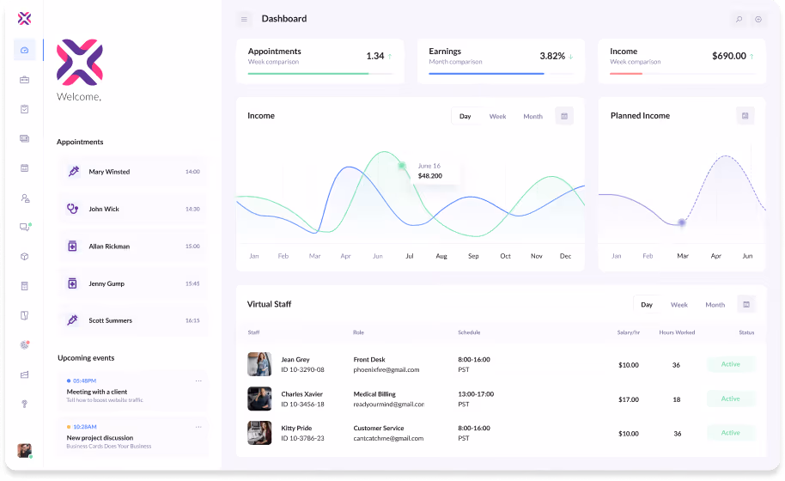Click the syringe icon next to Scott Summers
The image size is (785, 481).
coord(73,320)
